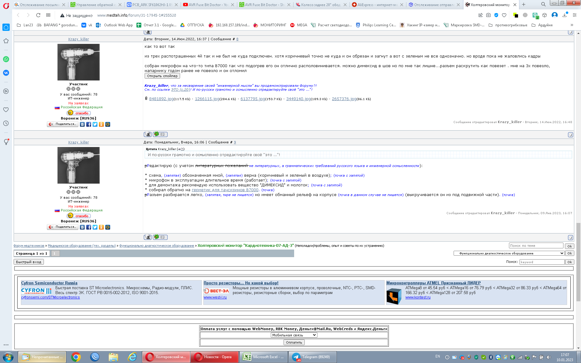
Task: Open the Мобильная связь payment dropdown
Action: pyautogui.click(x=294, y=335)
